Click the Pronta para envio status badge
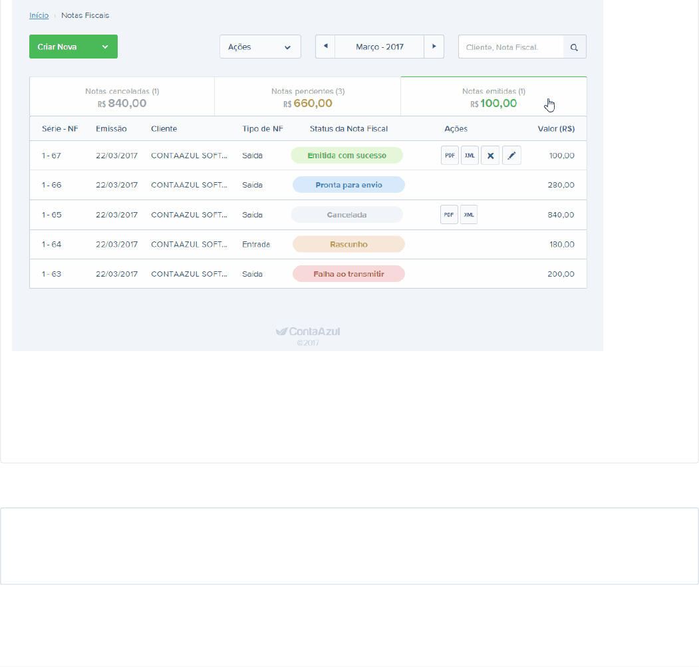 (349, 185)
